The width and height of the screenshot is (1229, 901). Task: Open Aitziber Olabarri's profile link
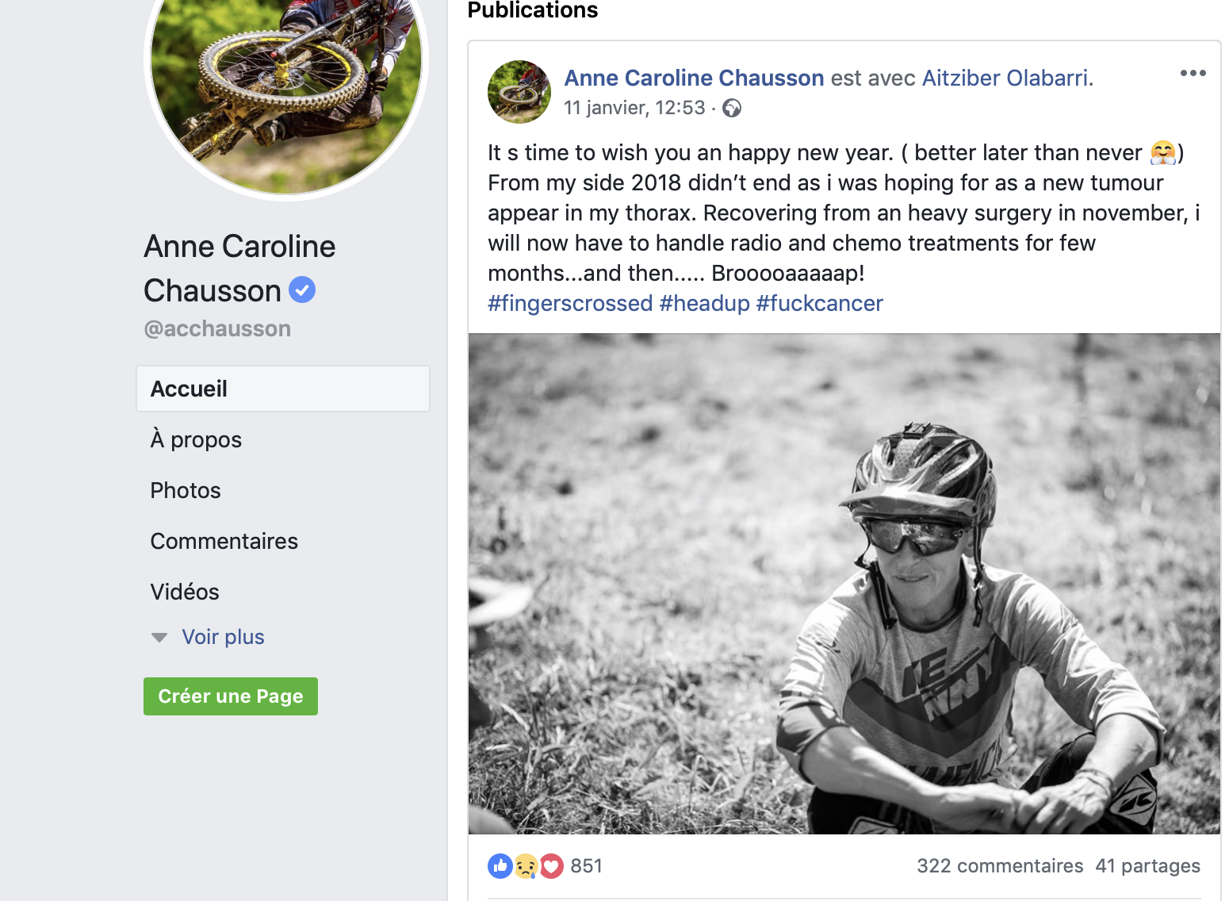(x=1005, y=78)
